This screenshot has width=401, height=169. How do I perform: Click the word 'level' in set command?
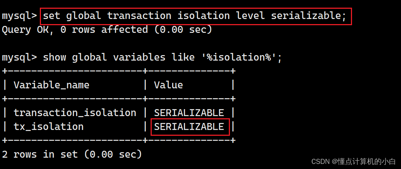coord(250,16)
